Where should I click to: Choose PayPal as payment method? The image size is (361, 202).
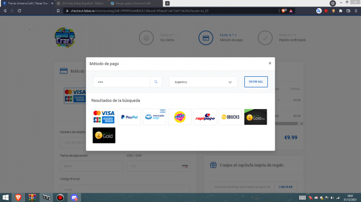pos(129,117)
